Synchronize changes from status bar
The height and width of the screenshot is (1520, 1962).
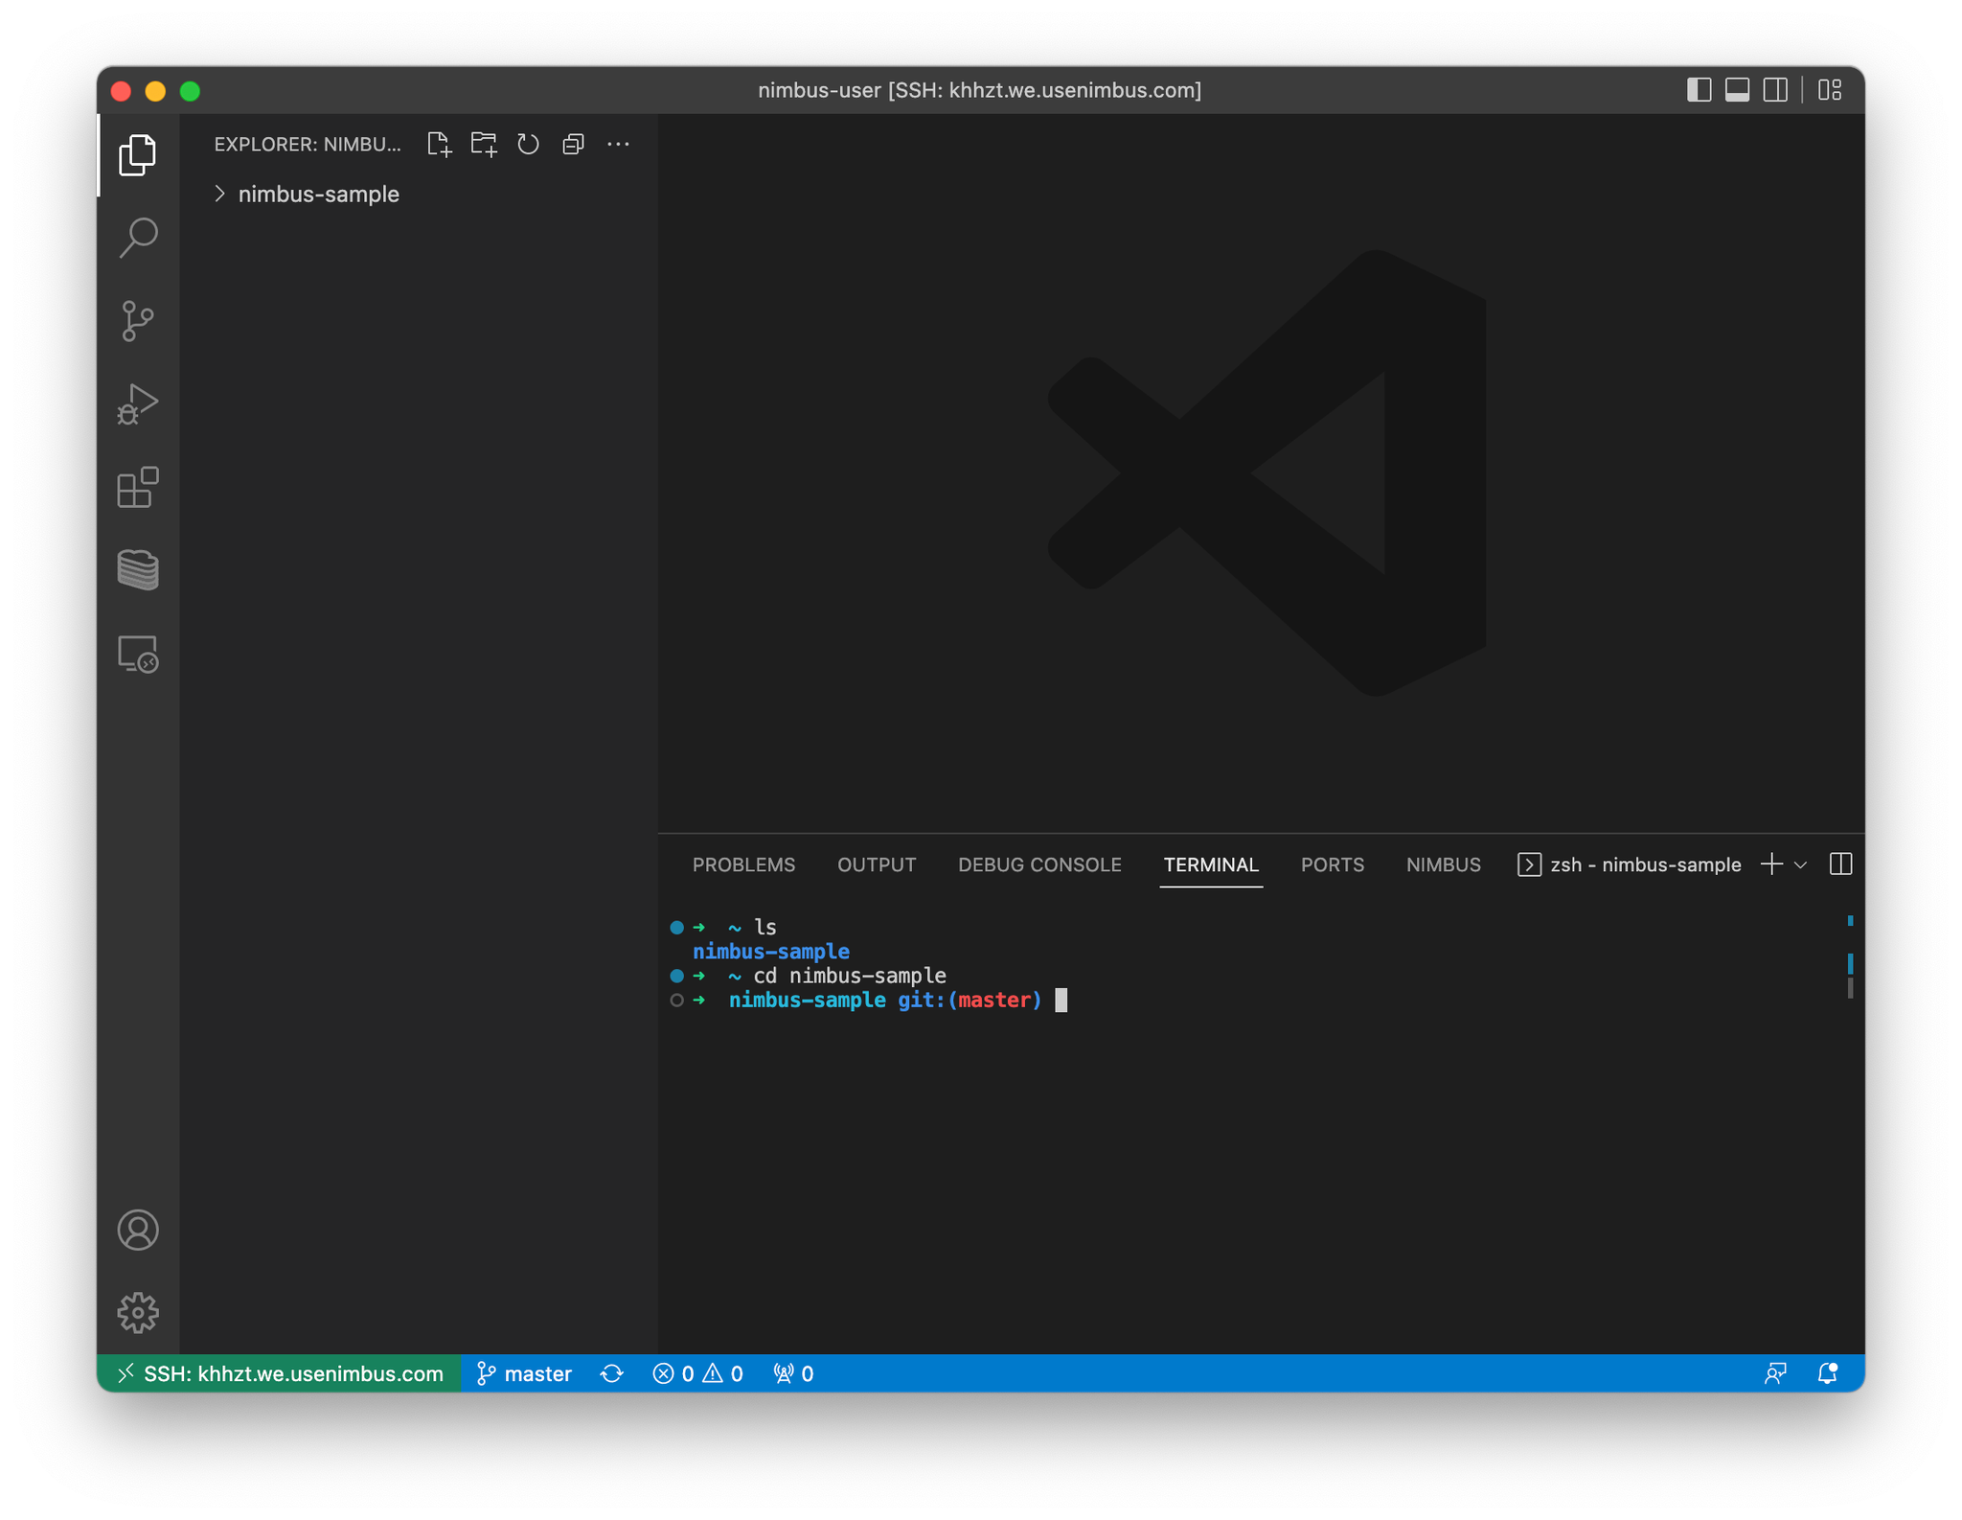click(612, 1373)
